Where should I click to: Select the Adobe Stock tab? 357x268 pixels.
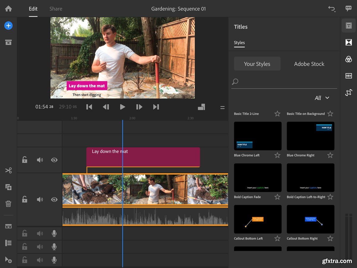pyautogui.click(x=309, y=64)
